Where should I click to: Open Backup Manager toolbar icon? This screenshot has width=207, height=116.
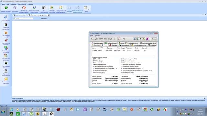[24, 8]
